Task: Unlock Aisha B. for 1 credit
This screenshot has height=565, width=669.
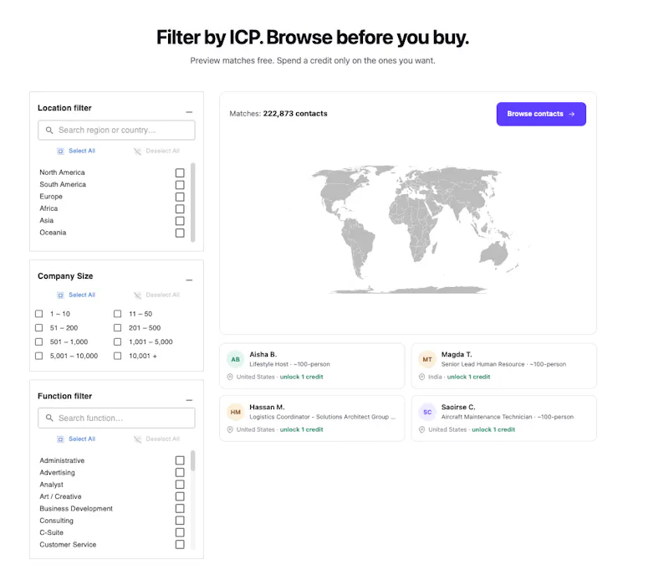Action: pos(301,377)
